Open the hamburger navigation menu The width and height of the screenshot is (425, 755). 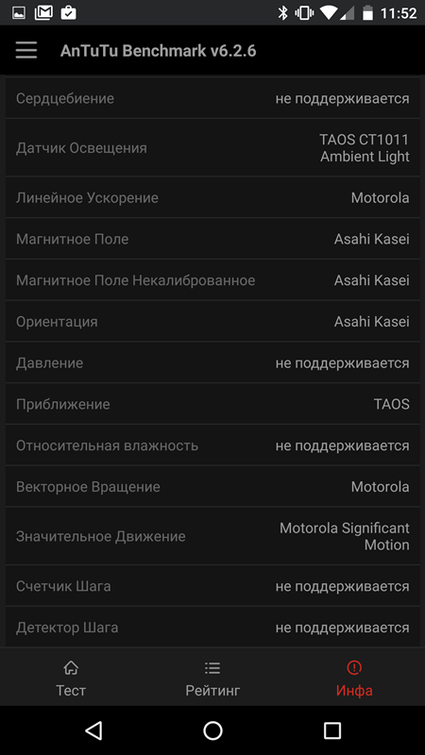click(x=26, y=50)
